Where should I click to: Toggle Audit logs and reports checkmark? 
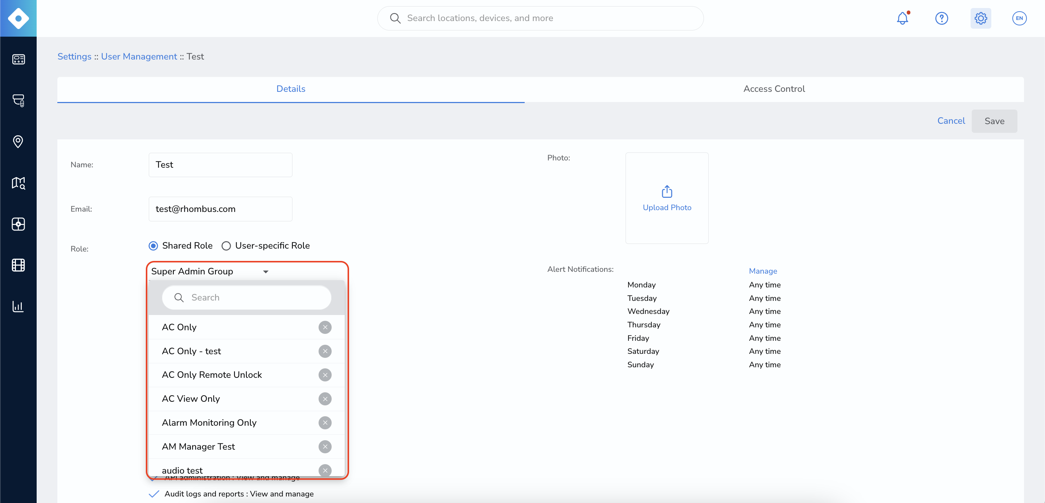pos(154,494)
